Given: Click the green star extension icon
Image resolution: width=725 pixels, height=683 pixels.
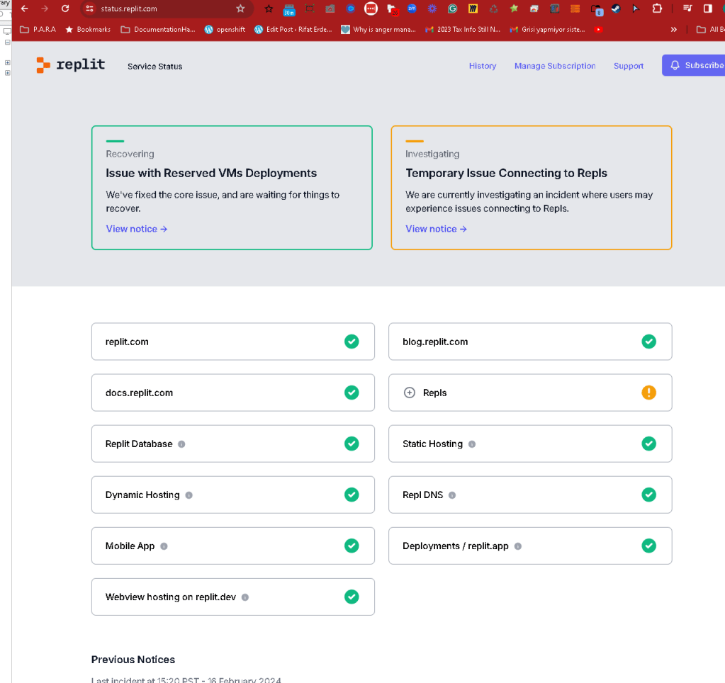Looking at the screenshot, I should 514,9.
